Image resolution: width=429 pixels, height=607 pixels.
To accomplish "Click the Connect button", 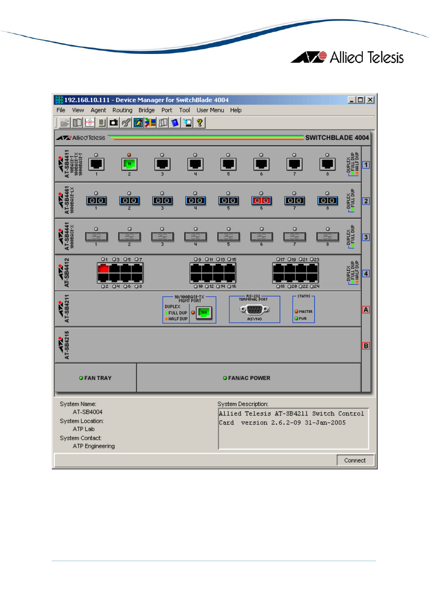I will 355,460.
